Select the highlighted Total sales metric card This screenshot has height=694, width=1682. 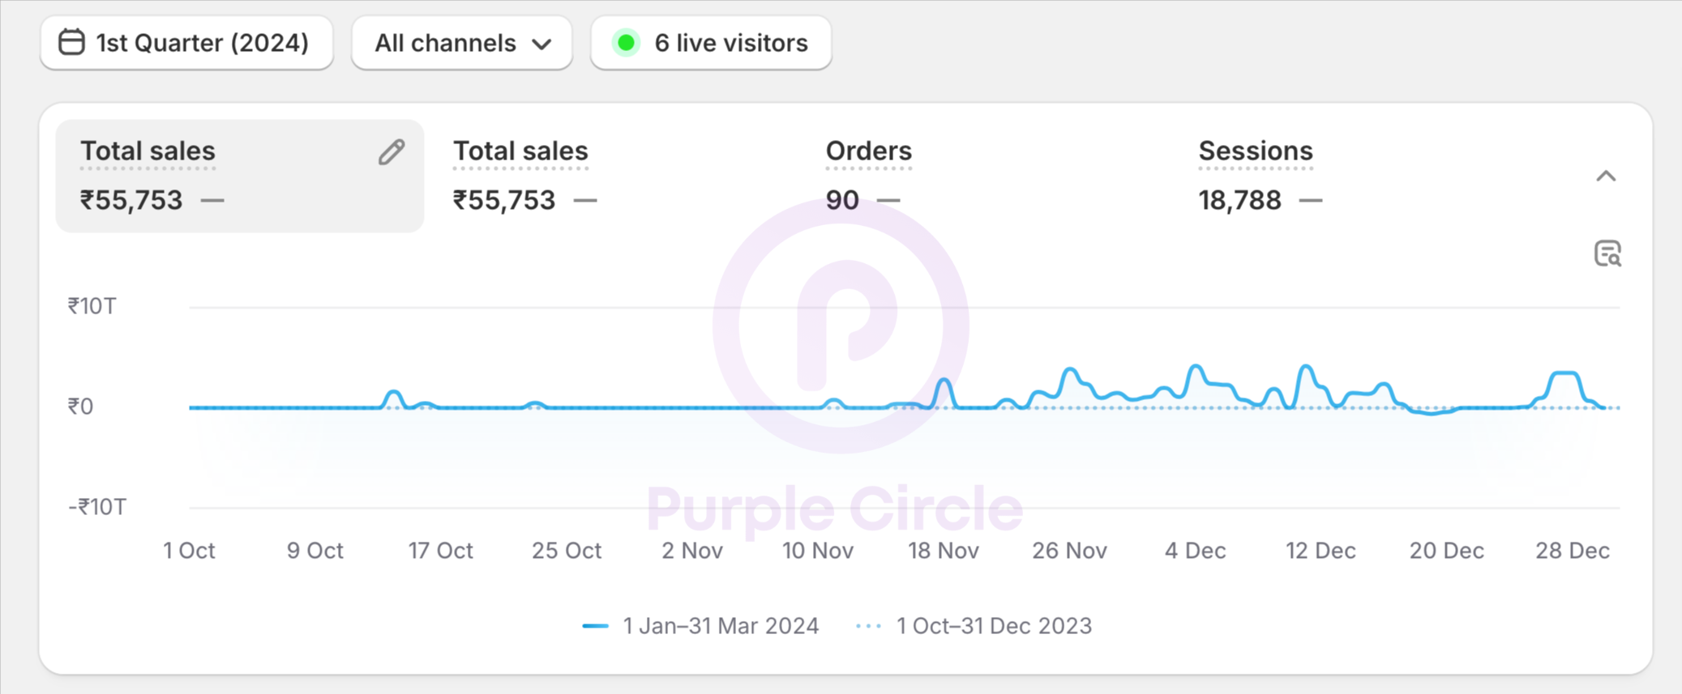click(x=239, y=177)
